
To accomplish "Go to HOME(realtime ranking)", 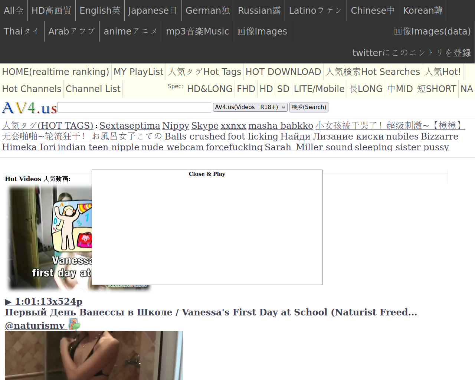I will [x=56, y=72].
